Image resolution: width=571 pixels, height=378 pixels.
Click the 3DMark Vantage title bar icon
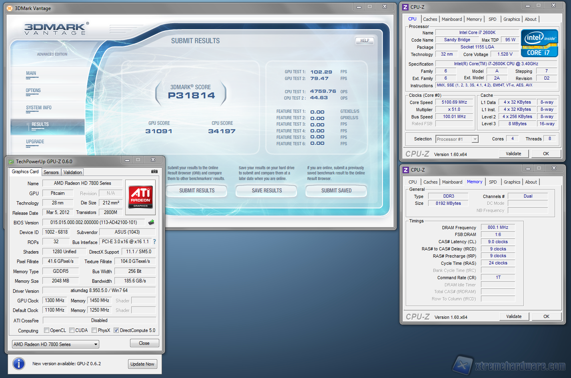pos(10,8)
